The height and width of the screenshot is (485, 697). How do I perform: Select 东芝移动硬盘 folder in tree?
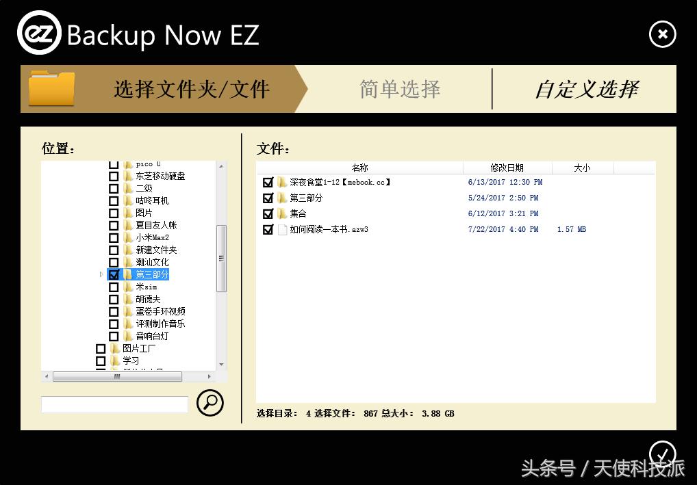click(160, 176)
